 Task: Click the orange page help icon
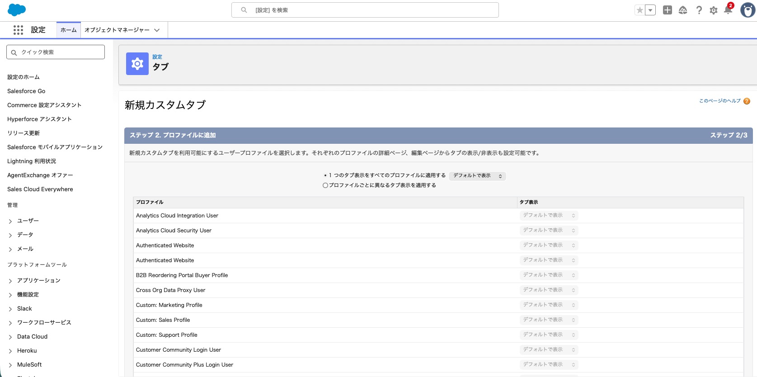click(747, 101)
